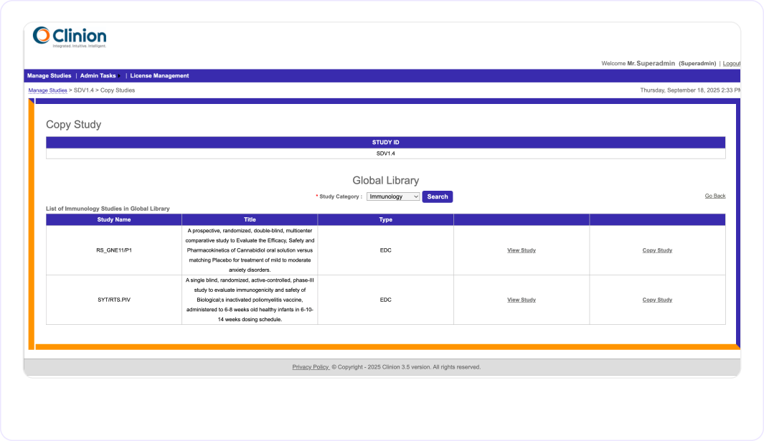Open the Manage Studies menu
This screenshot has width=764, height=441.
click(48, 75)
